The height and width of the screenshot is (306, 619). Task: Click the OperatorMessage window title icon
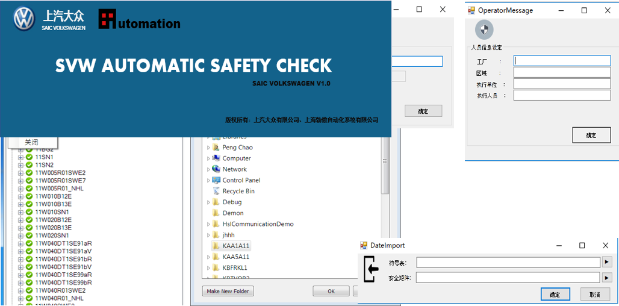point(471,11)
